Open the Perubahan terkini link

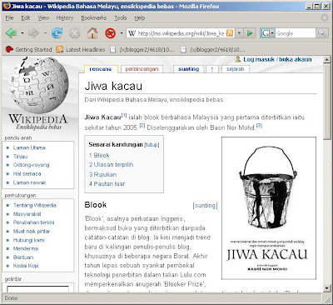point(33,222)
